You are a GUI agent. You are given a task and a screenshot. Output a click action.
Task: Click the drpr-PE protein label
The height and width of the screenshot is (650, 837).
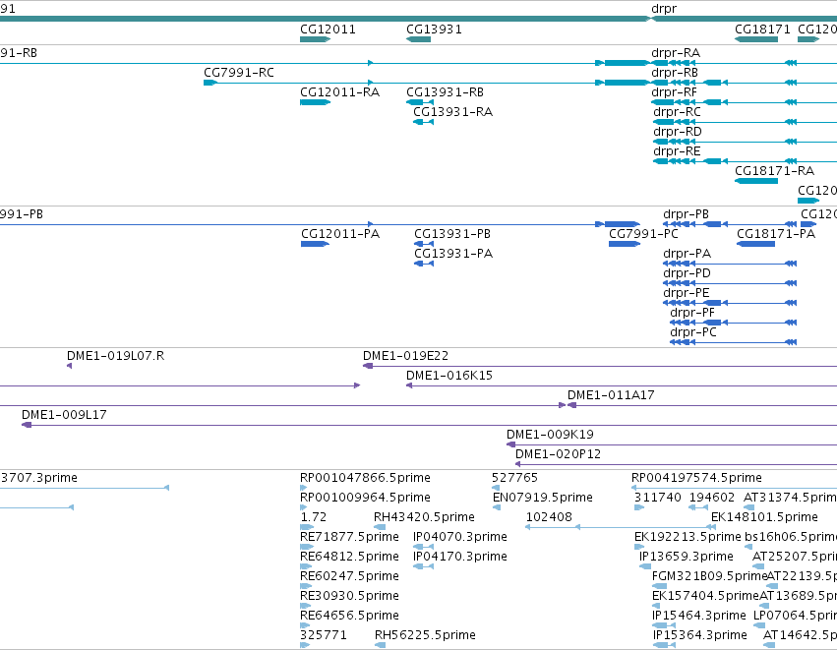point(686,293)
